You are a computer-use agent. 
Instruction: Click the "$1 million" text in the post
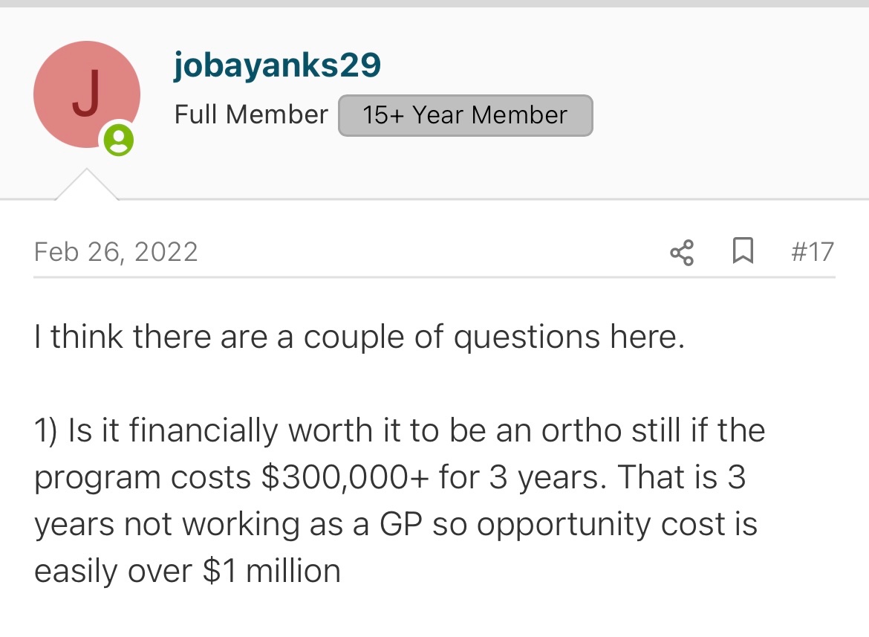pos(272,571)
